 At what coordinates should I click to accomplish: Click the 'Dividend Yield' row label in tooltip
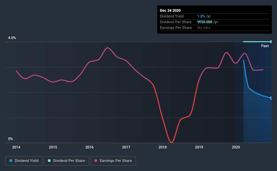click(x=172, y=16)
